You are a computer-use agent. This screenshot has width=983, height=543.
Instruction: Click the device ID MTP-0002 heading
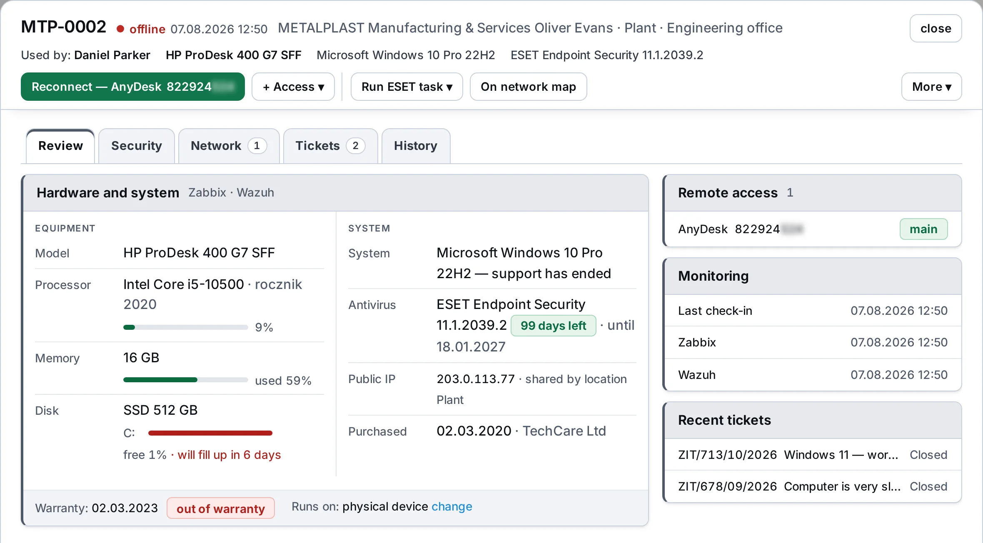click(64, 27)
